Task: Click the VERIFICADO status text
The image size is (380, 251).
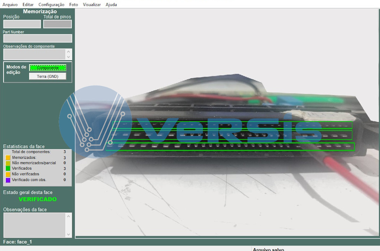Action: coord(38,199)
